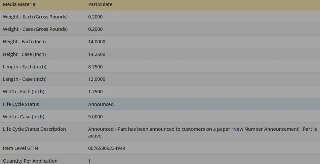Screen dimensions: 320x164
Task: Click the 9.0000 width case value
Action: (95, 117)
